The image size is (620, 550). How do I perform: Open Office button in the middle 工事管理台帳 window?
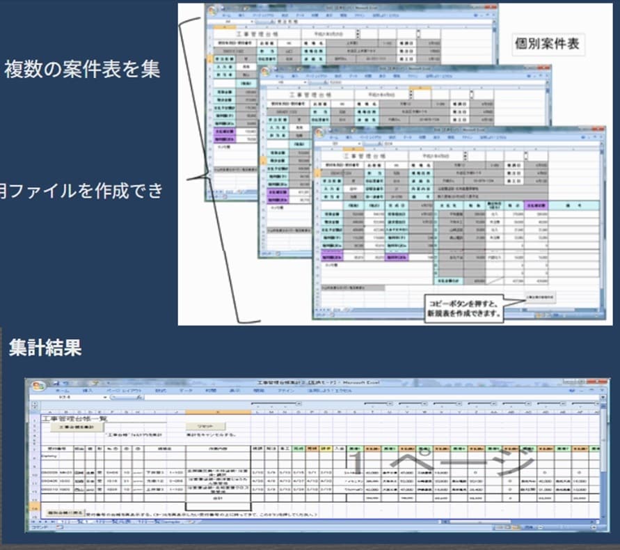tap(265, 72)
